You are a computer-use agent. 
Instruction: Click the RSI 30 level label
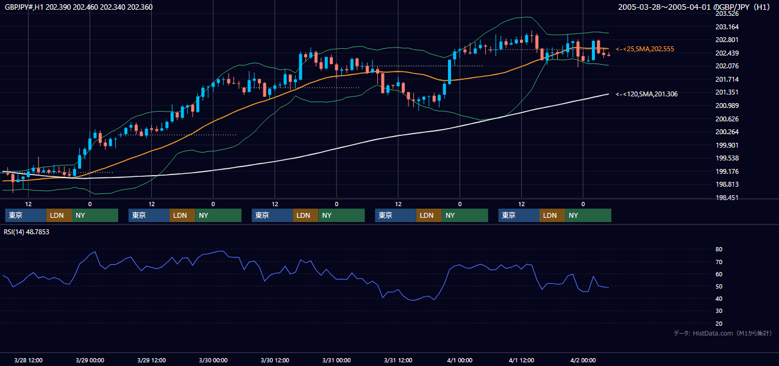tap(719, 311)
